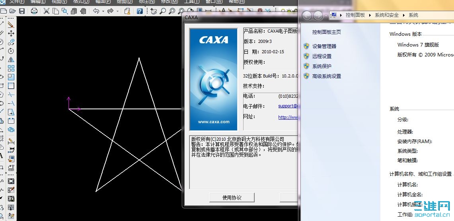454x221 pixels.
Task: Open the undo history dropdown arrow
Action: click(x=103, y=11)
